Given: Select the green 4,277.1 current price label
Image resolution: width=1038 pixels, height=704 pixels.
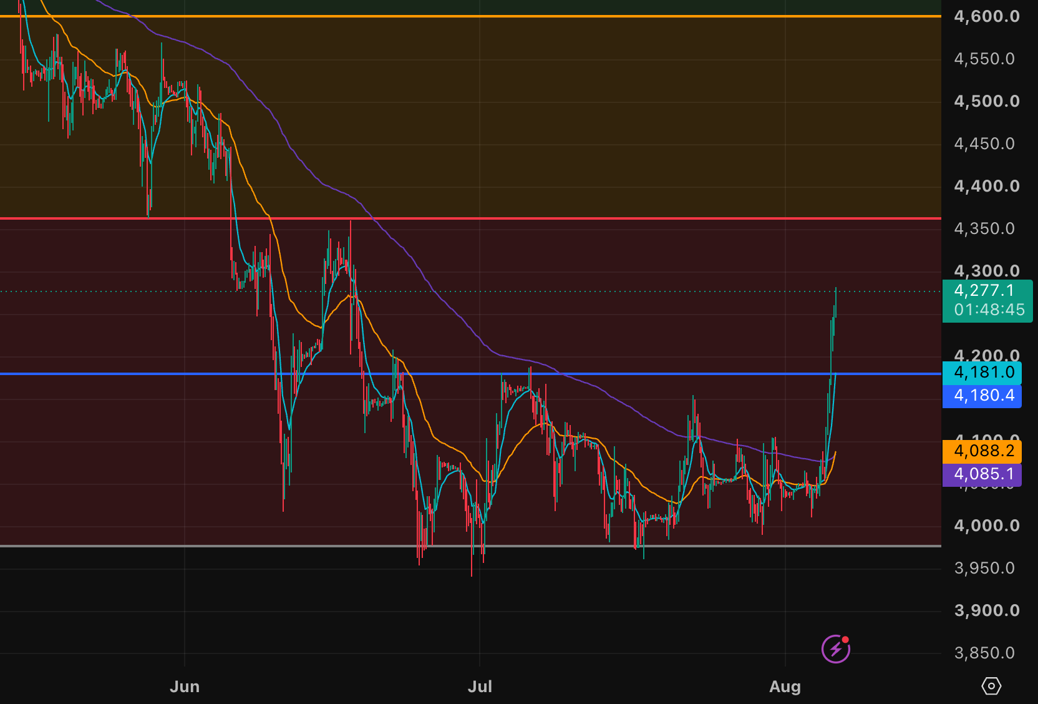Looking at the screenshot, I should pos(984,290).
